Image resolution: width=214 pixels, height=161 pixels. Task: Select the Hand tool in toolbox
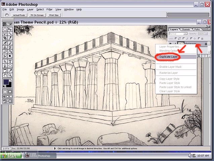pos(5,75)
